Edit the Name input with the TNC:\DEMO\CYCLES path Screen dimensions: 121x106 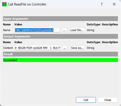point(37,30)
